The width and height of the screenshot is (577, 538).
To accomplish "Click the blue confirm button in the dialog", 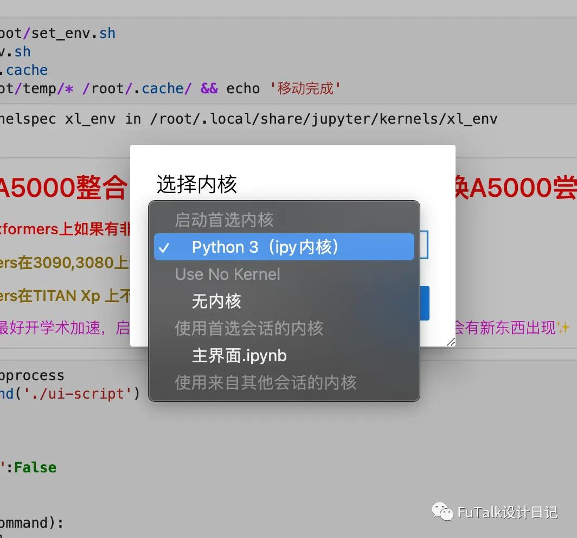I will (424, 303).
